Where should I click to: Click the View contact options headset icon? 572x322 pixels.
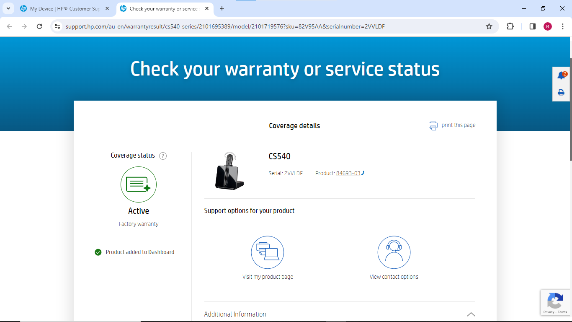tap(394, 252)
